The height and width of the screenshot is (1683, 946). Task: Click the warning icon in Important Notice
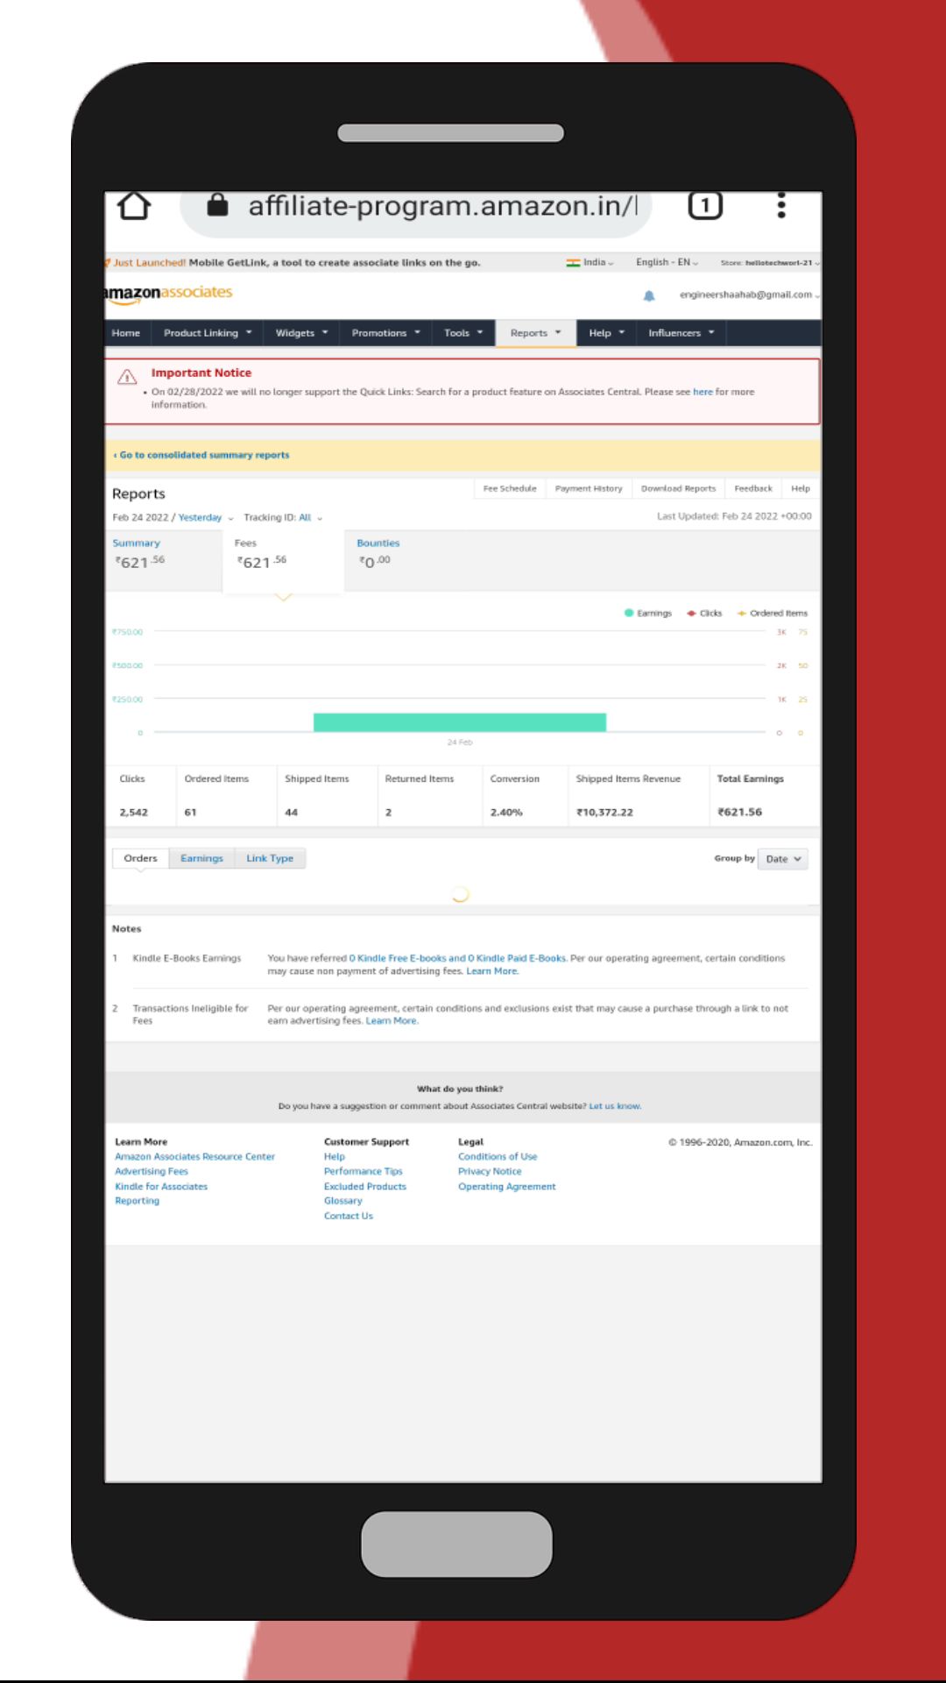(x=127, y=377)
